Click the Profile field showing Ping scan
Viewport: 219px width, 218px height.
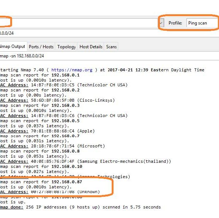[x=201, y=23]
